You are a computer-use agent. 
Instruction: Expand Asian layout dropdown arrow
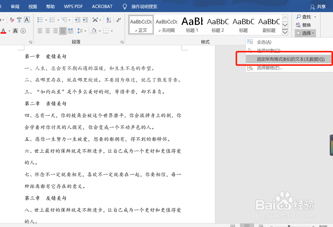click(x=100, y=20)
